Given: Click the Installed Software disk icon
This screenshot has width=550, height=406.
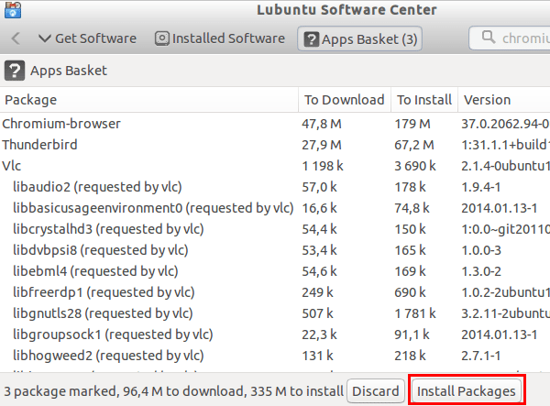Looking at the screenshot, I should pyautogui.click(x=161, y=38).
